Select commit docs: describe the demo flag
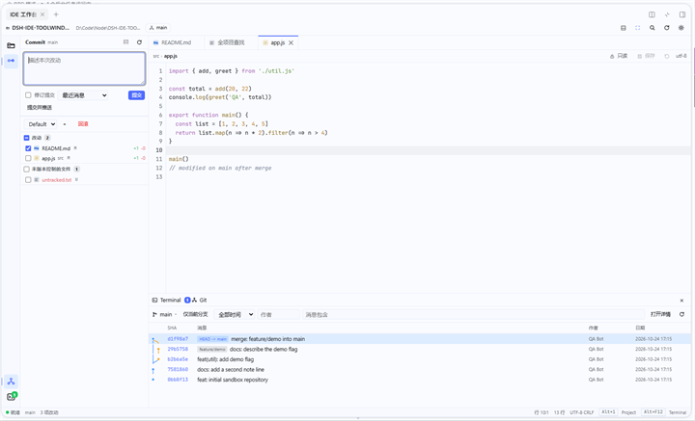 pos(420,350)
